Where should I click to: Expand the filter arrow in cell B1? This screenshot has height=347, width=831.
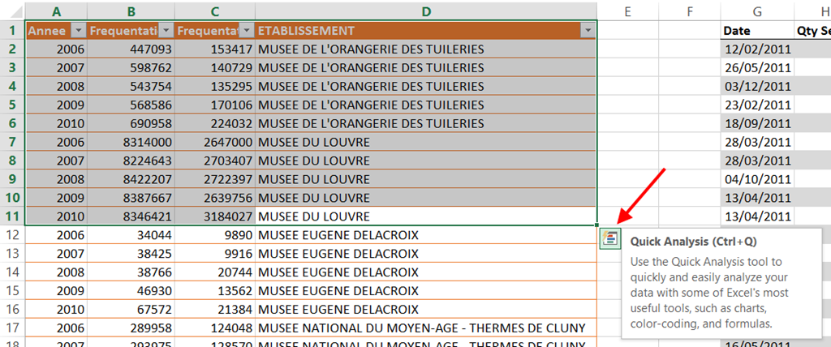click(x=165, y=31)
